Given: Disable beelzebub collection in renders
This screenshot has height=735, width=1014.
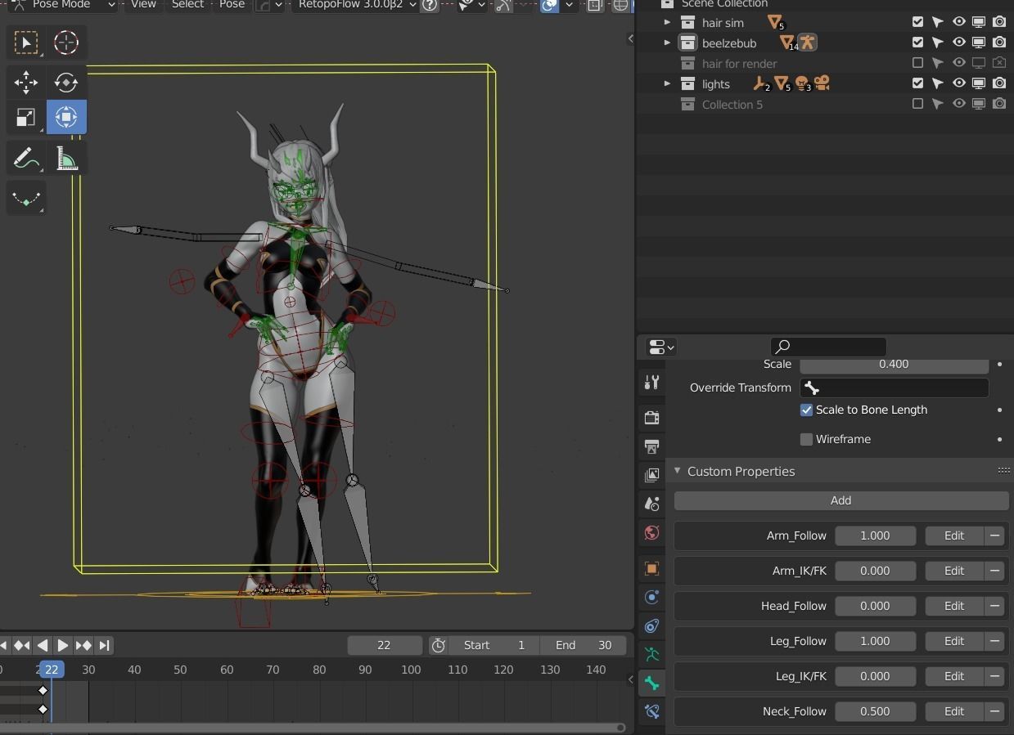Looking at the screenshot, I should pyautogui.click(x=999, y=43).
